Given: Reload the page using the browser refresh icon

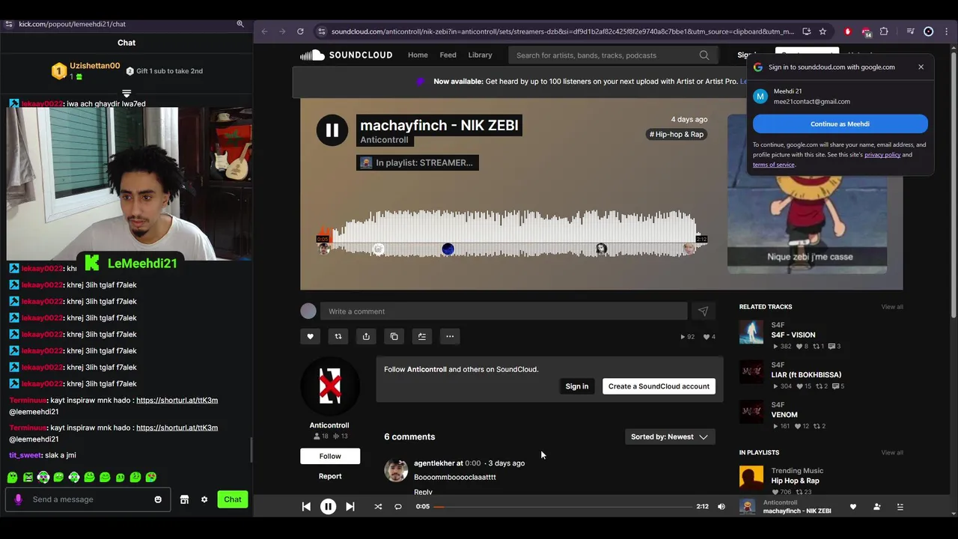Looking at the screenshot, I should (300, 31).
